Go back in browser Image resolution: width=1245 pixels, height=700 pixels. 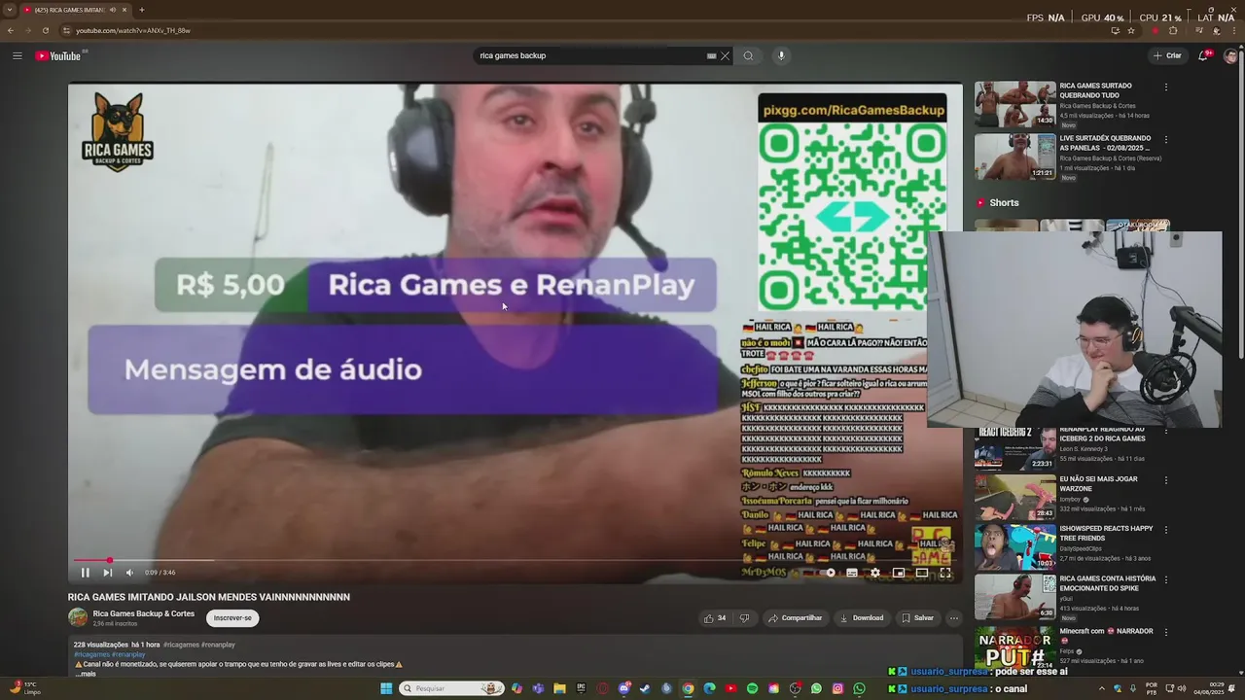pos(11,30)
